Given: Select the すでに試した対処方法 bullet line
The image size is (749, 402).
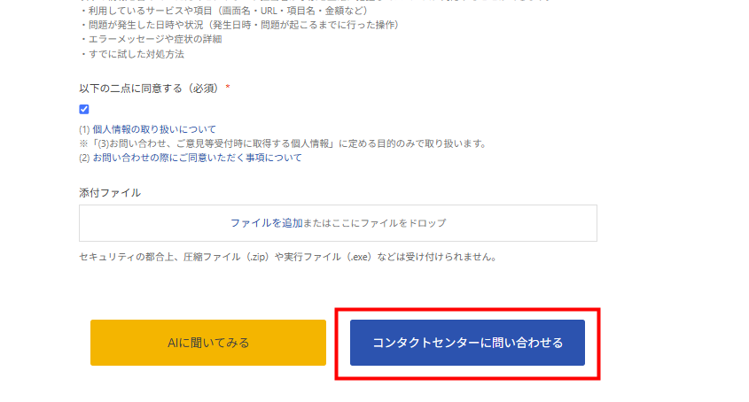Looking at the screenshot, I should [132, 54].
